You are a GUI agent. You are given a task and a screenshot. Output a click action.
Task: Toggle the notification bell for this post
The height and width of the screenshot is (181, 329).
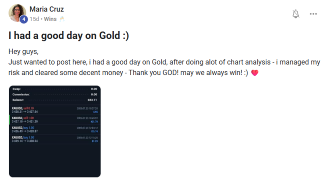296,14
